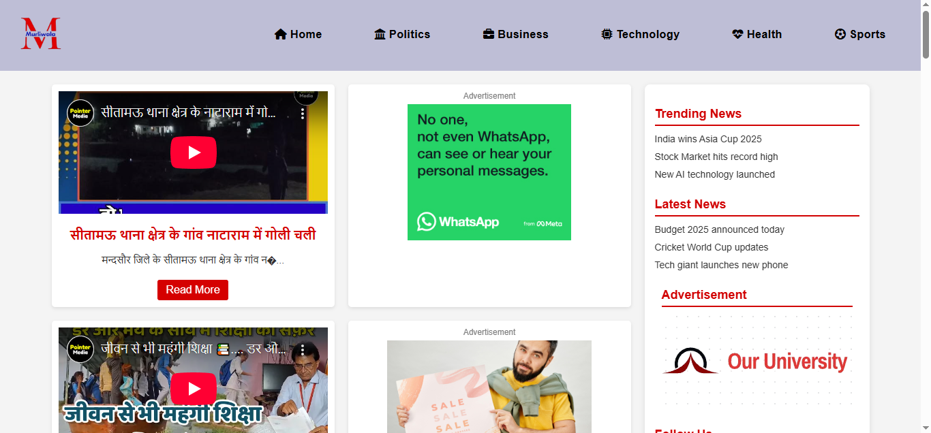Image resolution: width=931 pixels, height=433 pixels.
Task: Open the Technology section
Action: [640, 34]
